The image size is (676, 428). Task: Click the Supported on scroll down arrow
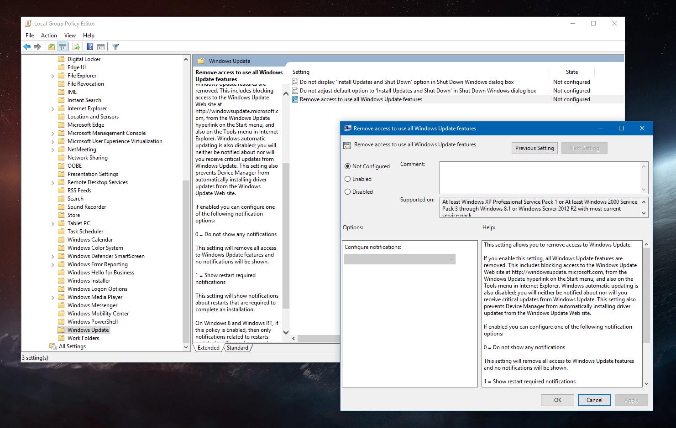coord(644,213)
